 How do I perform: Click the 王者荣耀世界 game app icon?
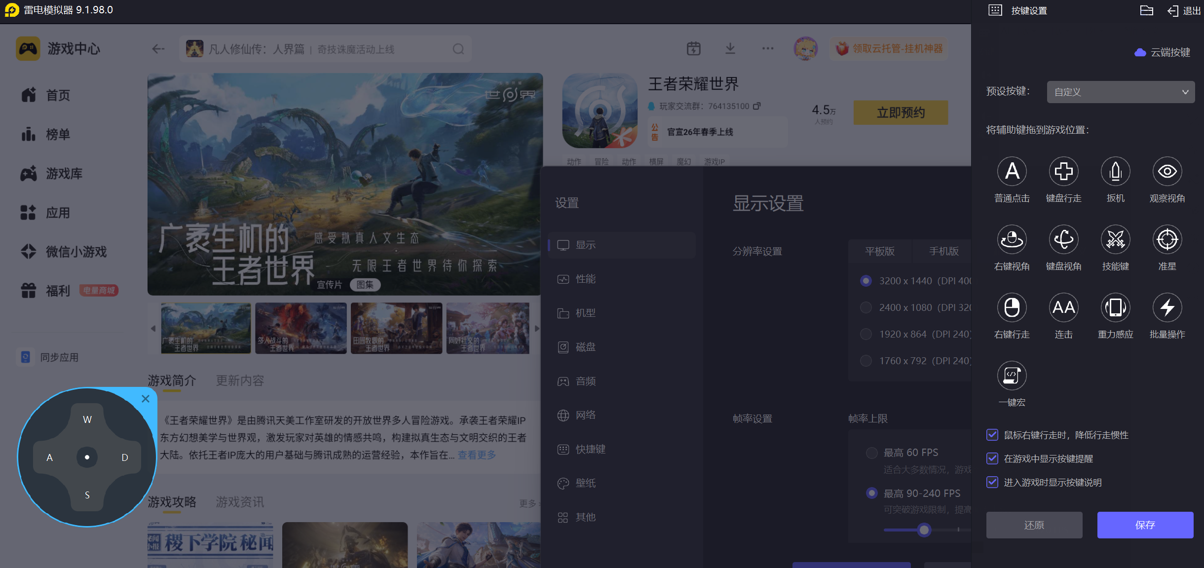[x=600, y=111]
